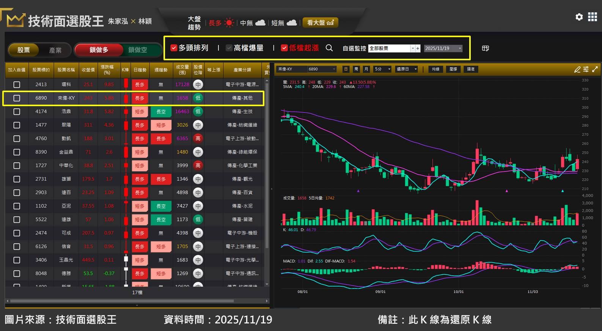
Task: Click the sun icon next to 長多
Action: [x=229, y=23]
